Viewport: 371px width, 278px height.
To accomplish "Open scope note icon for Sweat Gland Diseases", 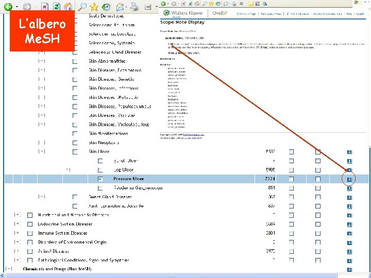I will pyautogui.click(x=349, y=197).
